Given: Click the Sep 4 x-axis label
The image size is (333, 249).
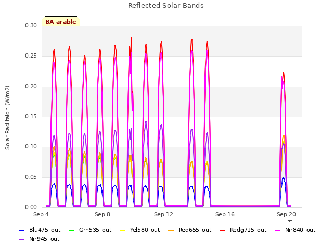Looking at the screenshot, I should pyautogui.click(x=41, y=214).
